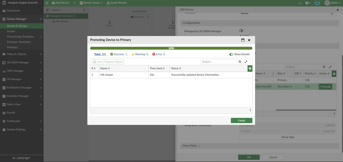This screenshot has width=343, height=162.
Task: Click the AP Manager sidebar icon
Action: [x=4, y=79]
